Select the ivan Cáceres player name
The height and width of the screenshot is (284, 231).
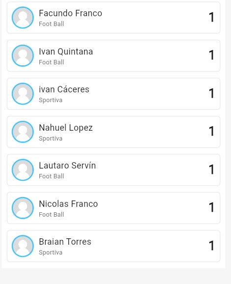64,89
